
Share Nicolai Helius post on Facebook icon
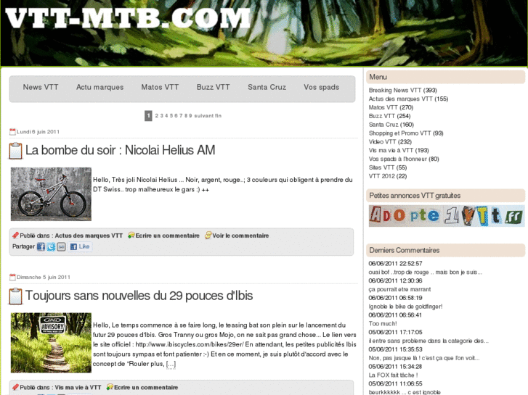[x=41, y=246]
